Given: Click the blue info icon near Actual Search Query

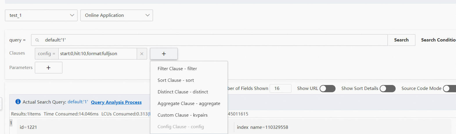Looking at the screenshot, I should (18, 102).
